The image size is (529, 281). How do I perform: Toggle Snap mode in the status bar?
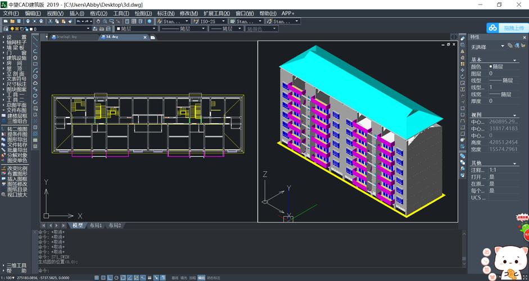[x=97, y=278]
